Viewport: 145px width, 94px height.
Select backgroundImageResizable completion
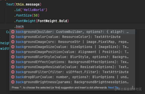(x=72, y=67)
